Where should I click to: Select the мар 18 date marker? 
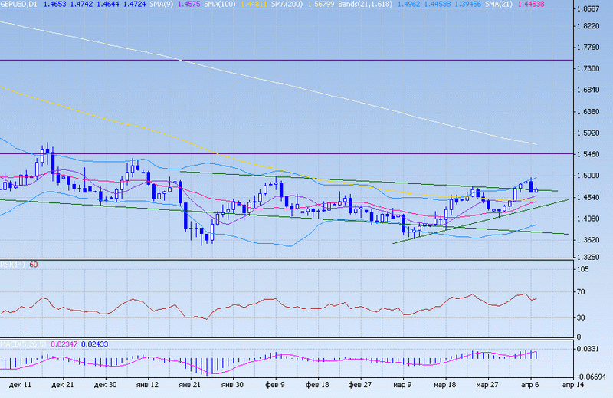point(442,382)
